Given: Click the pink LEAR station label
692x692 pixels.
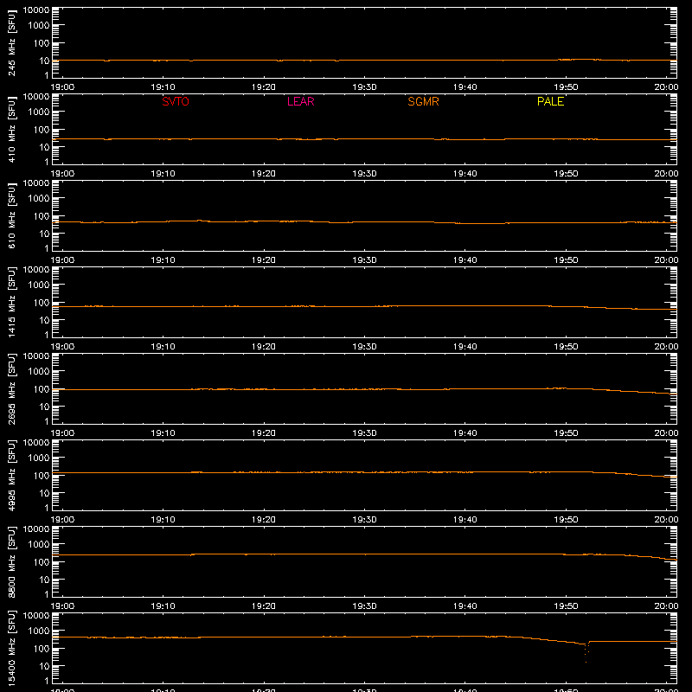Looking at the screenshot, I should point(300,101).
